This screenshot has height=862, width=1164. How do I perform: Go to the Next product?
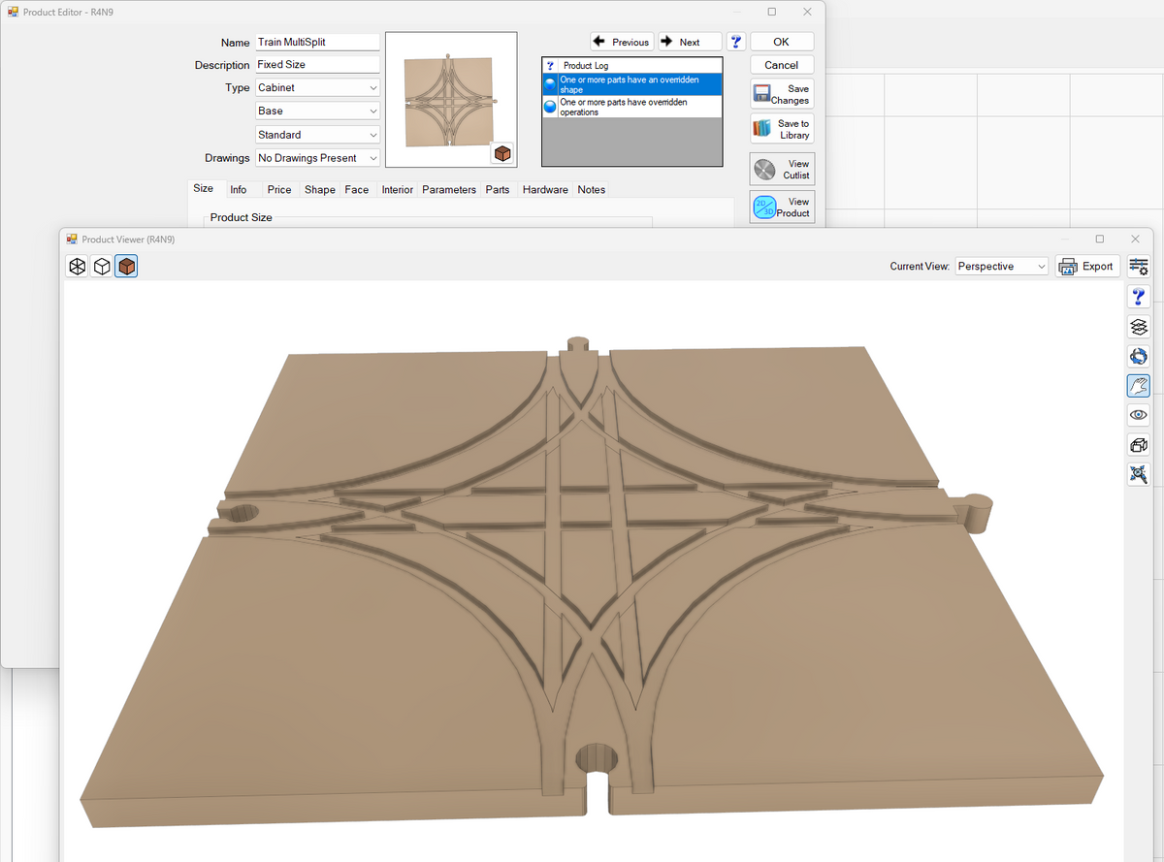[x=689, y=42]
